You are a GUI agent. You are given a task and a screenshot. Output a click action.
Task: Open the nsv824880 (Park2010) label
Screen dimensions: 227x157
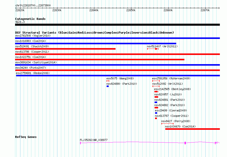(x=122, y=84)
